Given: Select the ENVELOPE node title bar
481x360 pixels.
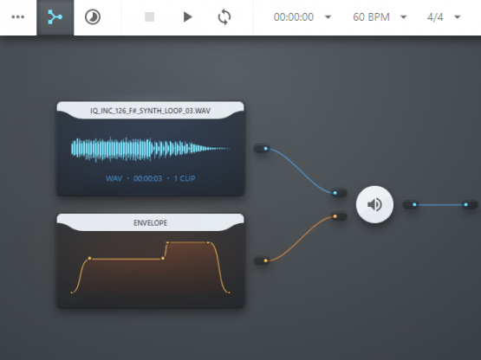Looking at the screenshot, I should 150,222.
